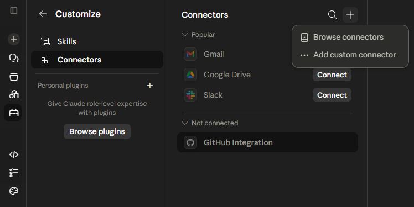This screenshot has height=207, width=414.
Task: Click the Connectors grid icon
Action: (x=45, y=60)
